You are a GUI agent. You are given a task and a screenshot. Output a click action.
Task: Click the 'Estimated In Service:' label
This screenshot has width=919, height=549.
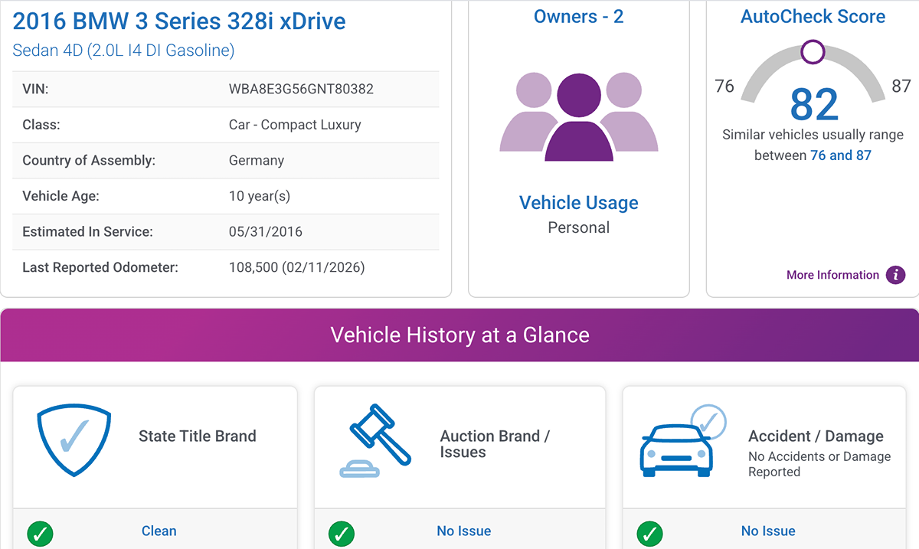coord(88,232)
